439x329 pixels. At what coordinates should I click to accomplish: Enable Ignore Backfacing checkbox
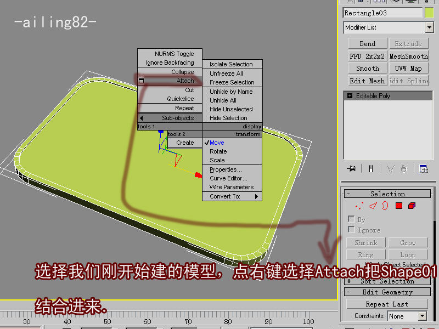(351, 230)
